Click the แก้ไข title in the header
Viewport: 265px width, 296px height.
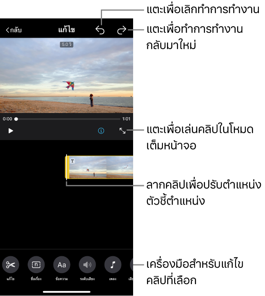67,29
